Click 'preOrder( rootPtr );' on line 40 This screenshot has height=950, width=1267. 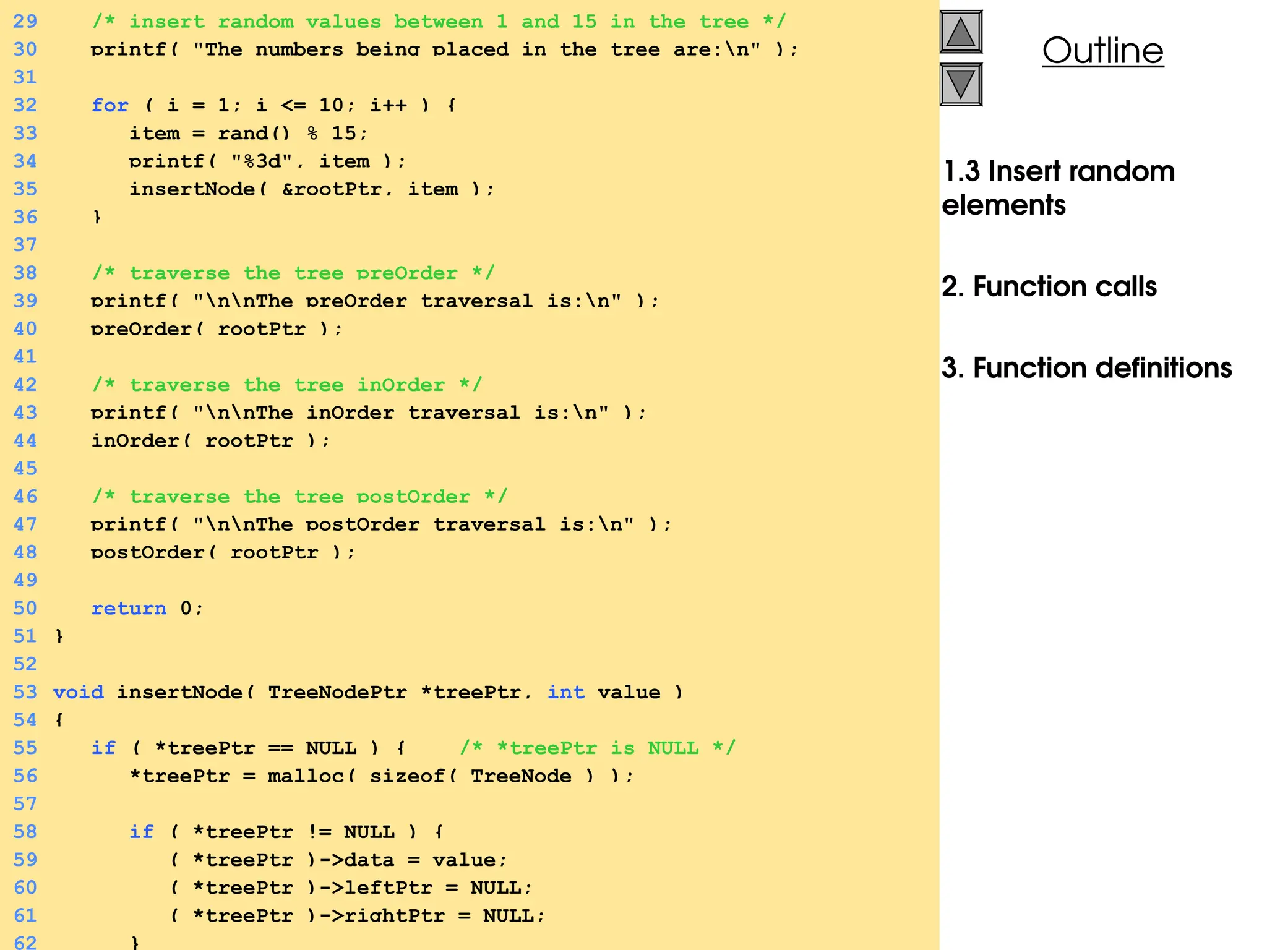217,329
